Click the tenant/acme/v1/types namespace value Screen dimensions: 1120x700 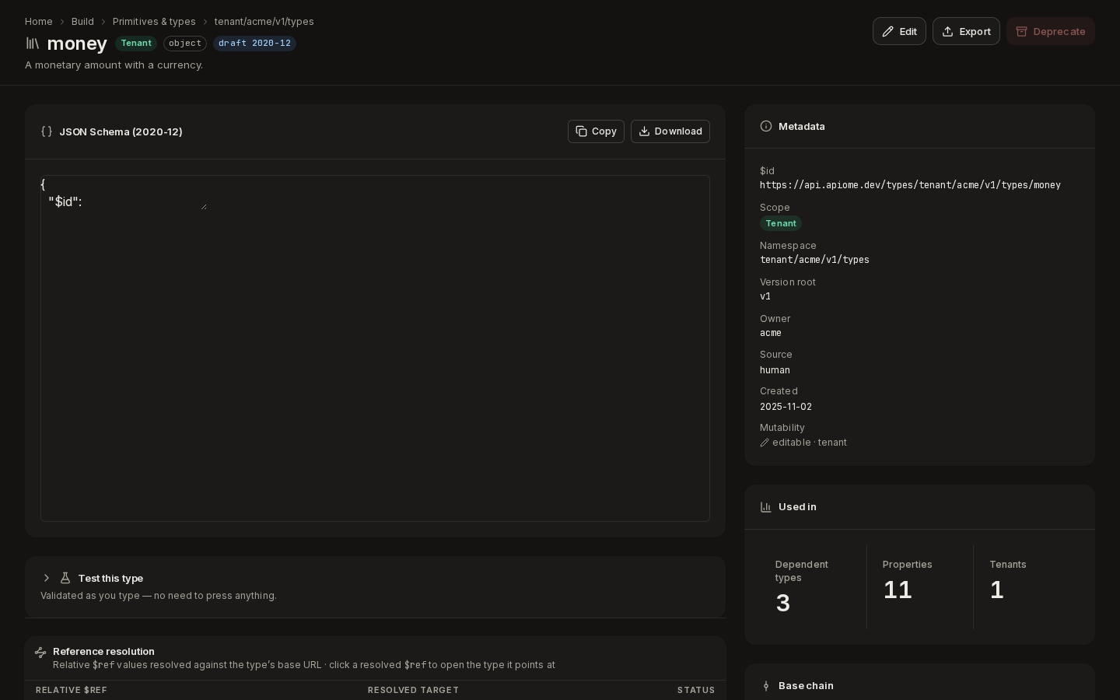(x=814, y=260)
